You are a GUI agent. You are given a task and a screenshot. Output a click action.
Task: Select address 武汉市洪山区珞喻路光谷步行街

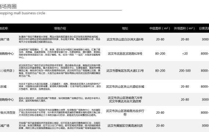click(125, 113)
